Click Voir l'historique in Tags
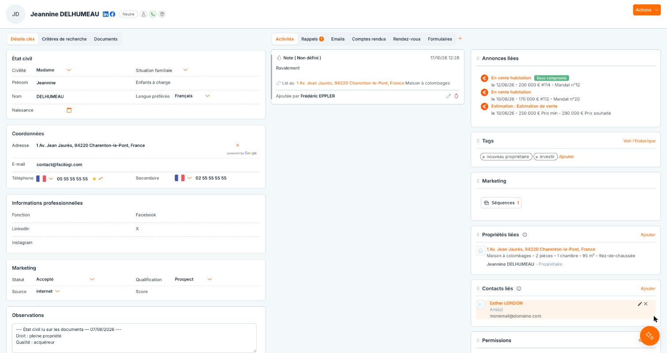The image size is (667, 353). click(x=639, y=141)
